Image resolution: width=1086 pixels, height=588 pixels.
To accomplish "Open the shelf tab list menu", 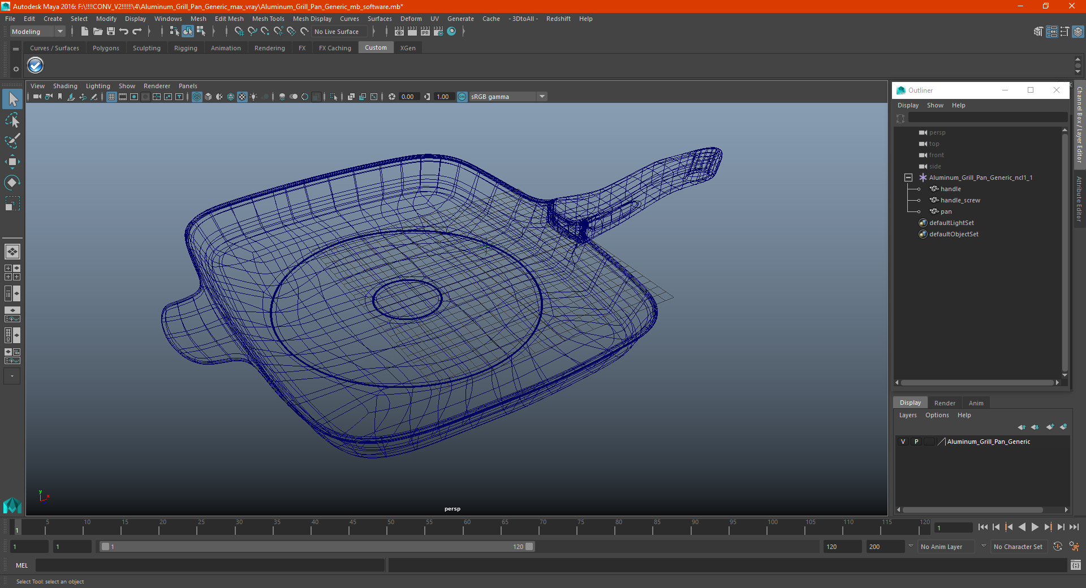I will click(16, 49).
